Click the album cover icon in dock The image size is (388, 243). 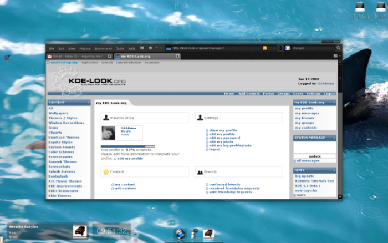click(208, 234)
